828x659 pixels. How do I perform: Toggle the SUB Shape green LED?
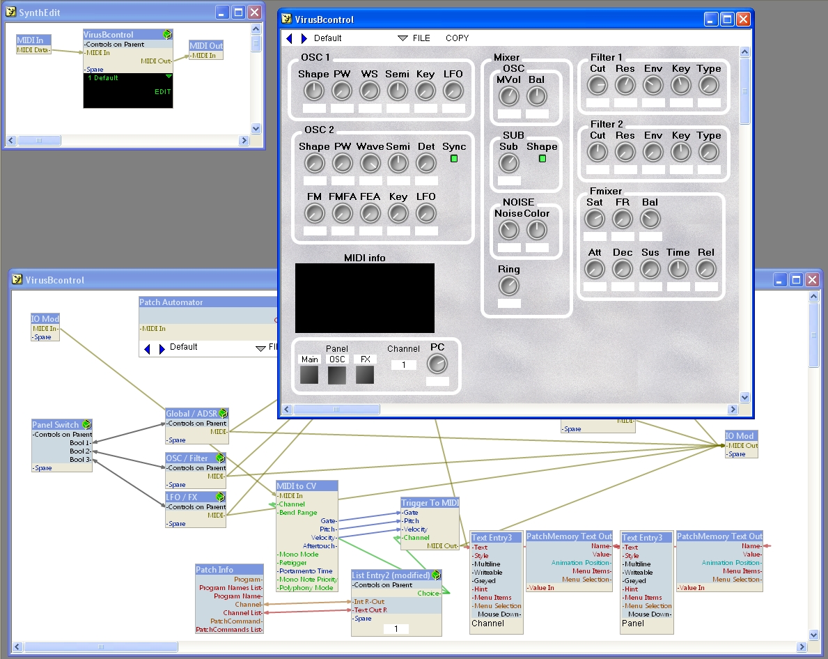coord(542,158)
